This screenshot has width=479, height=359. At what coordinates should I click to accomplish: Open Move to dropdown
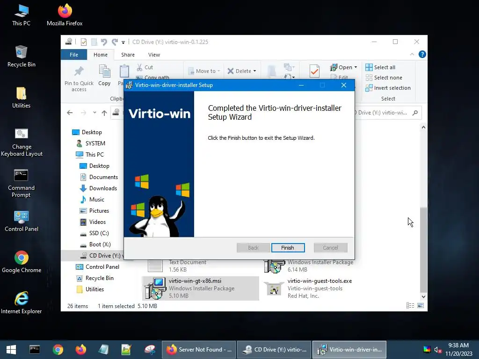(x=204, y=71)
